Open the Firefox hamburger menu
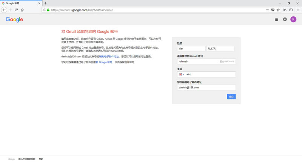Image resolution: width=302 pixels, height=162 pixels. (x=298, y=10)
